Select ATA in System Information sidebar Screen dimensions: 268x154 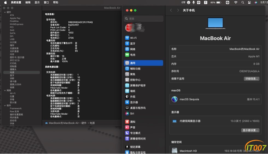coord(12,15)
